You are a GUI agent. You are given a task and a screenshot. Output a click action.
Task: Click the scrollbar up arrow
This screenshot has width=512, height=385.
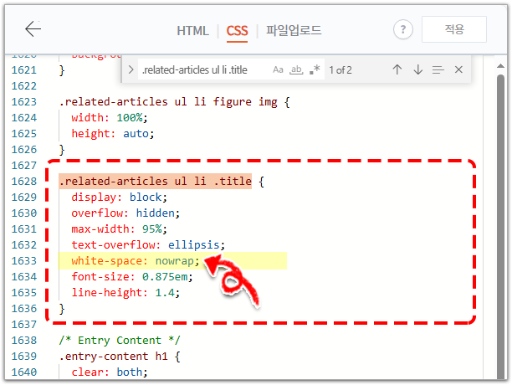coord(500,66)
